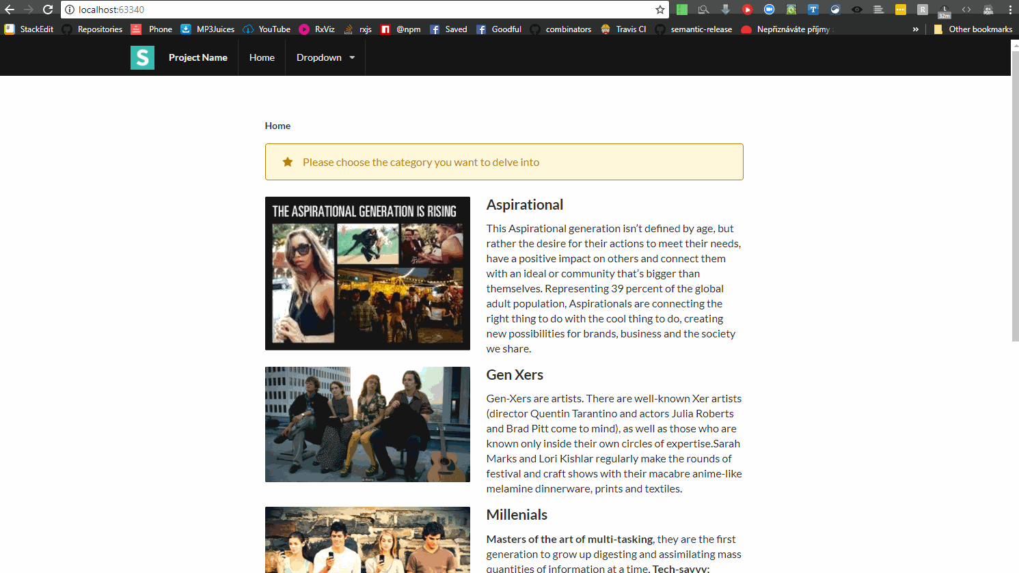Click the Gen Xers heading

coord(515,375)
